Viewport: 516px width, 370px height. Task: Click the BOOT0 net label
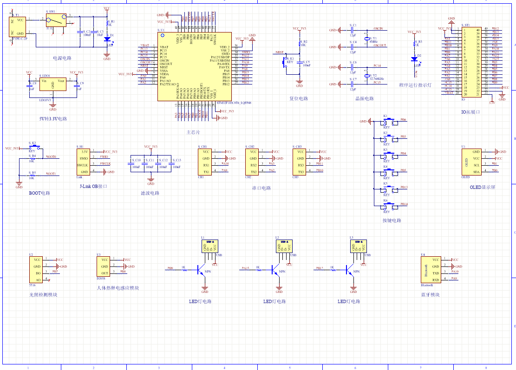tap(51, 157)
